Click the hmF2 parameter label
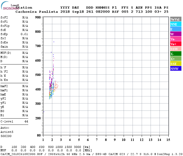183x156 pixels. tap(4, 86)
